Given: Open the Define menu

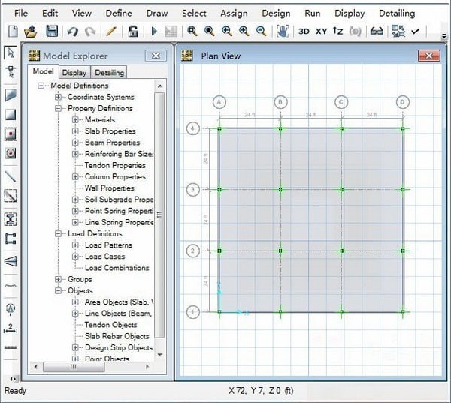Looking at the screenshot, I should tap(119, 13).
